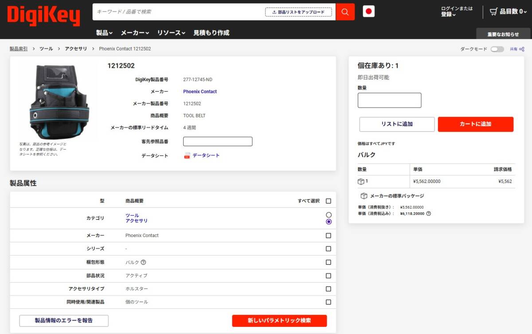Click the ホルスター attribute value
This screenshot has width=532, height=334.
coord(137,289)
